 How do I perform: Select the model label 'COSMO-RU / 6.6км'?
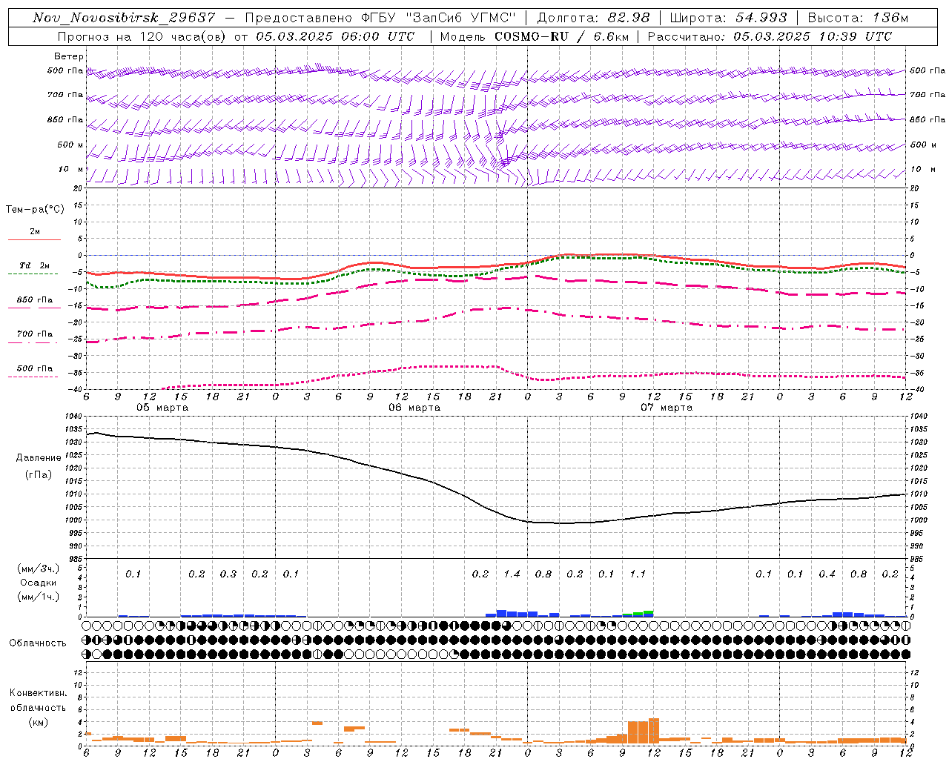click(x=561, y=36)
